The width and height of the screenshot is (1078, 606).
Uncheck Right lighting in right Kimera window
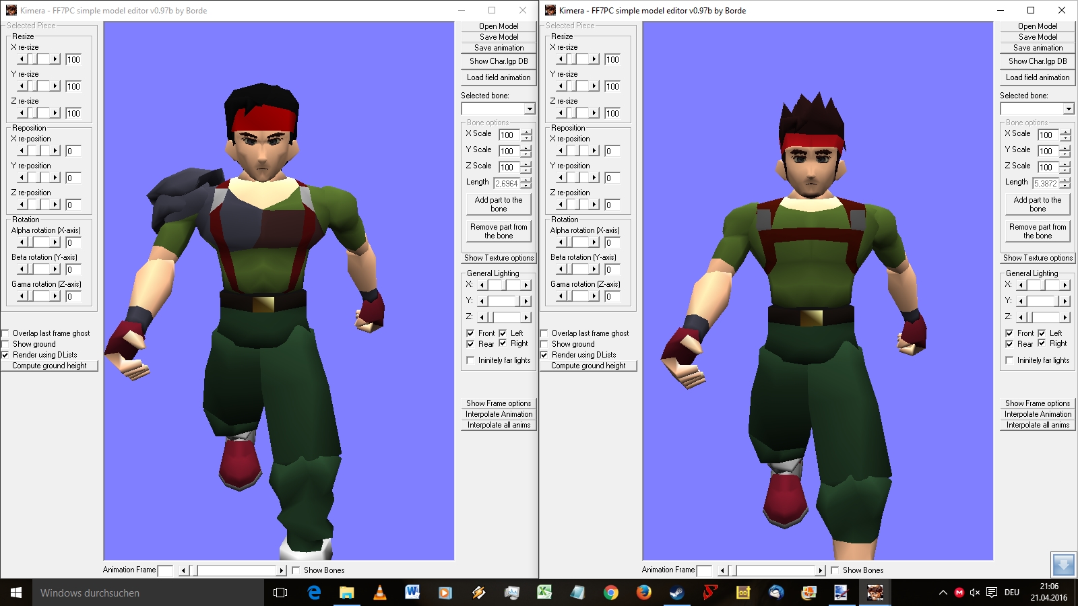pyautogui.click(x=1042, y=343)
